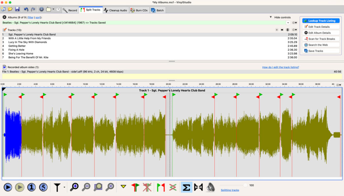Toggle the Sigma button in bottom toolbar
The width and height of the screenshot is (344, 196).
186,187
